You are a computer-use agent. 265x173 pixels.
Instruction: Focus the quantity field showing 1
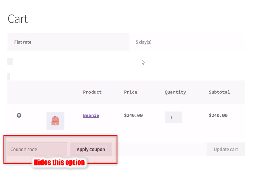coord(173,117)
